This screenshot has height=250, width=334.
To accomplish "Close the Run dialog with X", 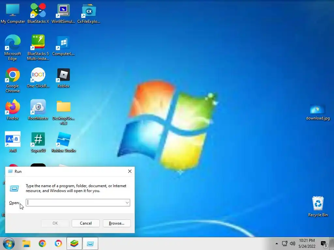I will pos(130,171).
